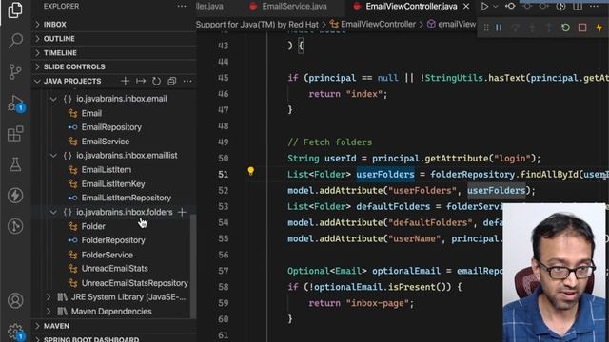Screen dimensions: 609x342
Task: Click the Open Changes icon in editor toolbar
Action: pyautogui.click(x=510, y=7)
